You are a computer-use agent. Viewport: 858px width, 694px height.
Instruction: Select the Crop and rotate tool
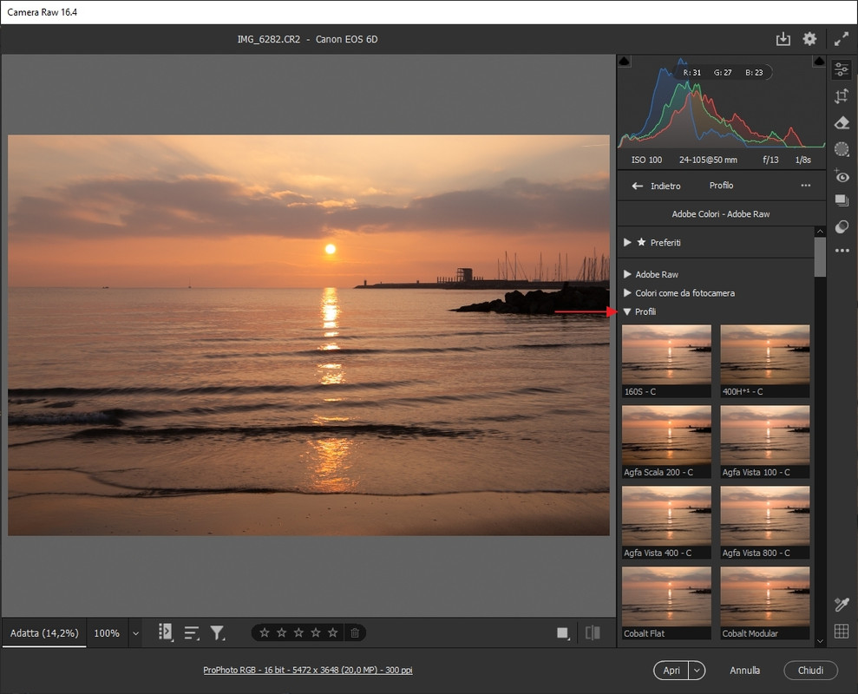point(841,96)
